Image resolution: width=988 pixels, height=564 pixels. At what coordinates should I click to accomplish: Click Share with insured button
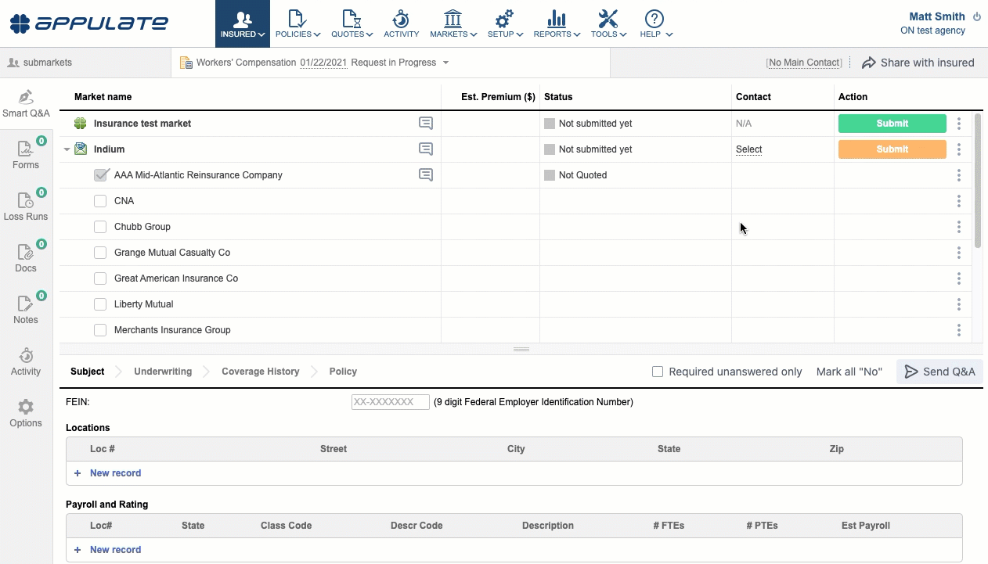pyautogui.click(x=918, y=63)
